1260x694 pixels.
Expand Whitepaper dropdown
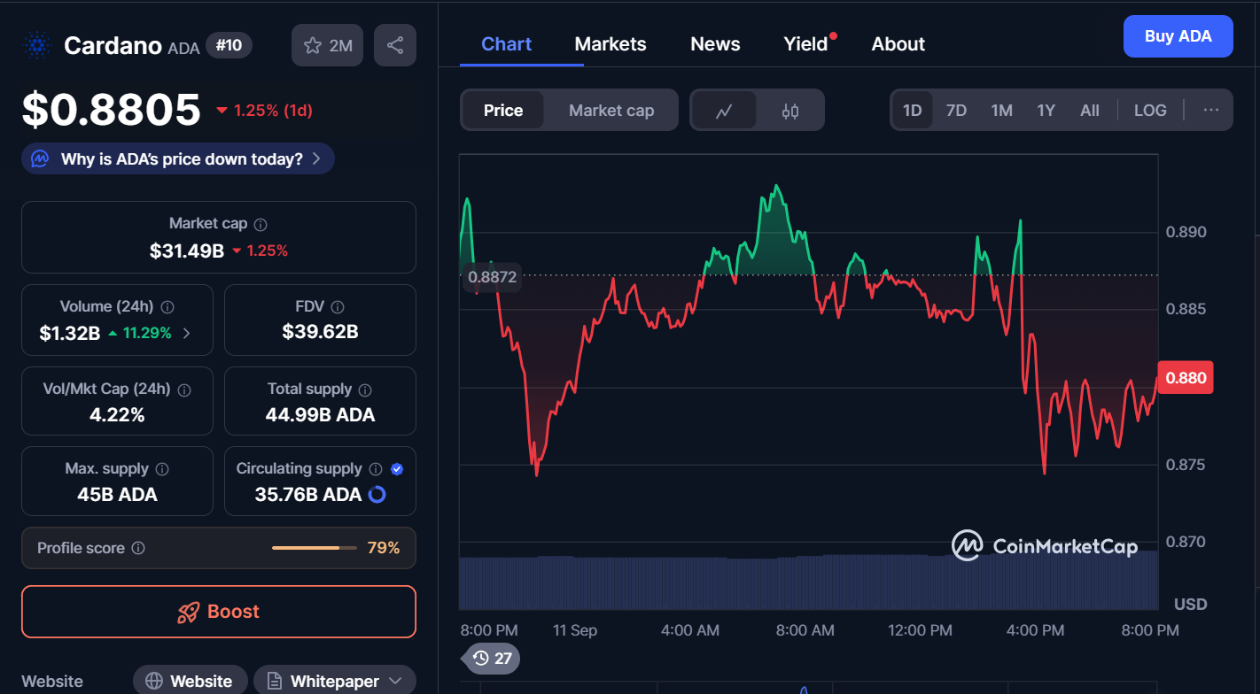coord(395,681)
